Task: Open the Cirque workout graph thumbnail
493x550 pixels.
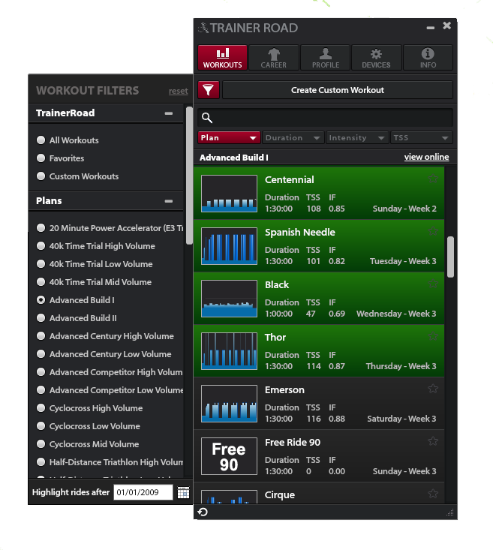Action: [x=229, y=497]
